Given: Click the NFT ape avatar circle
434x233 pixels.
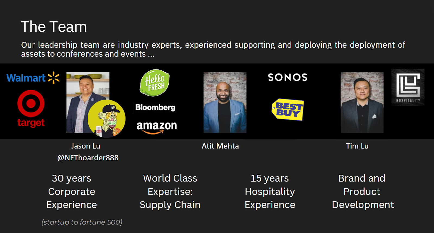Looking at the screenshot, I should point(107,119).
